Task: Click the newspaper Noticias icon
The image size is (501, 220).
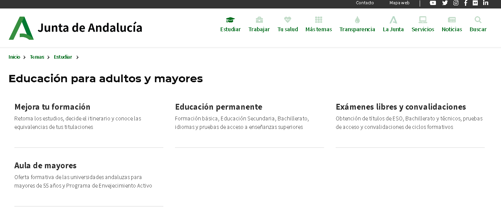Action: tap(452, 20)
